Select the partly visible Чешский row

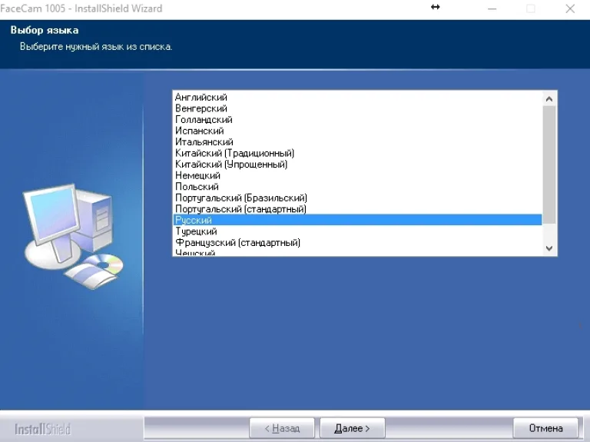pyautogui.click(x=357, y=252)
